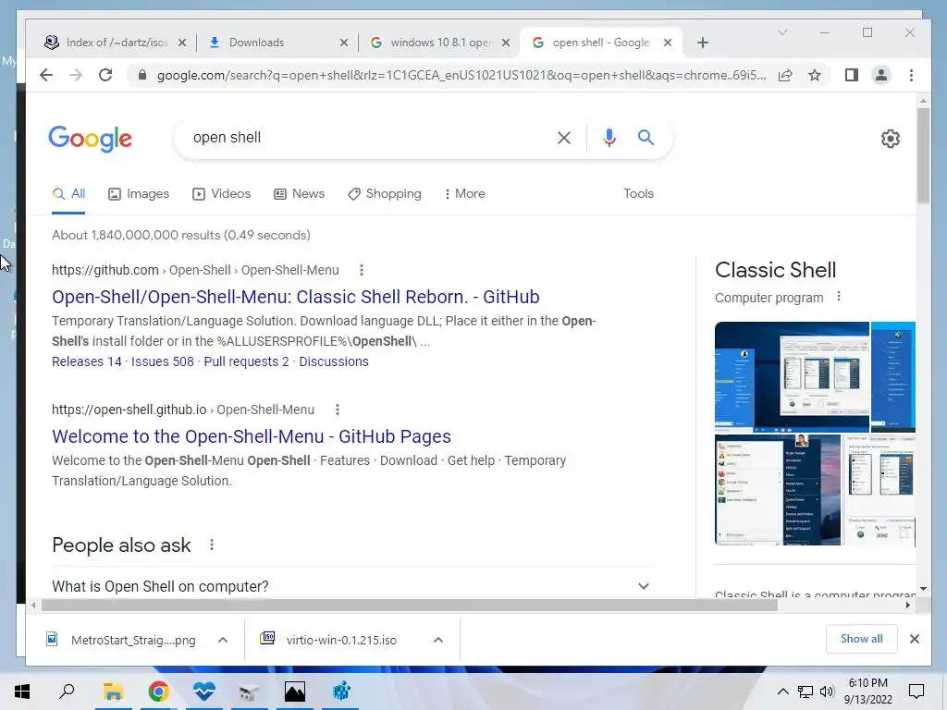The width and height of the screenshot is (947, 710).
Task: Open Classic Shell panel more options
Action: click(838, 297)
